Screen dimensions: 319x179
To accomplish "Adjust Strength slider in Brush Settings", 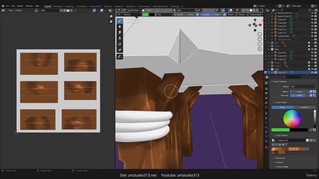I will (x=300, y=95).
